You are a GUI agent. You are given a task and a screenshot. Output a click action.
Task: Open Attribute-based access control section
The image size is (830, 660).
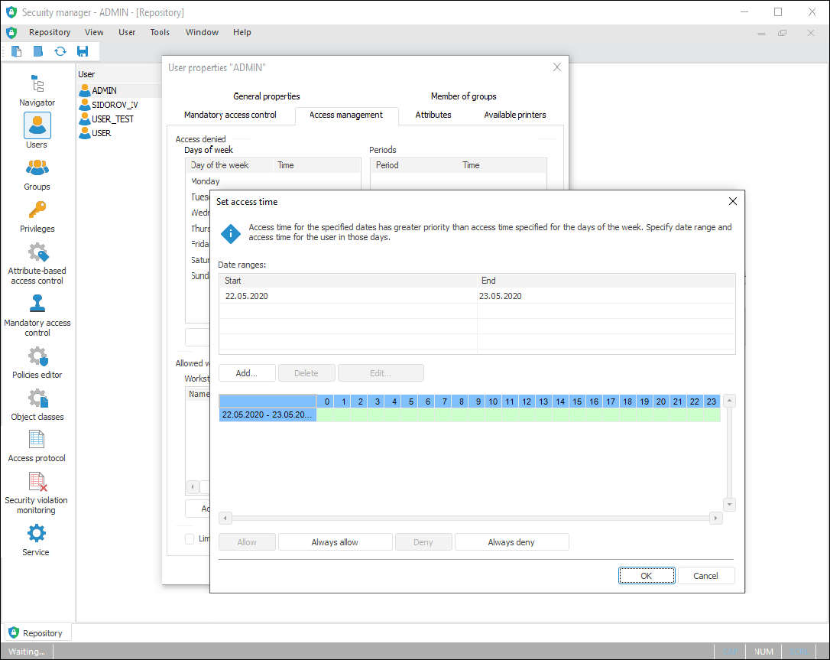(x=37, y=264)
